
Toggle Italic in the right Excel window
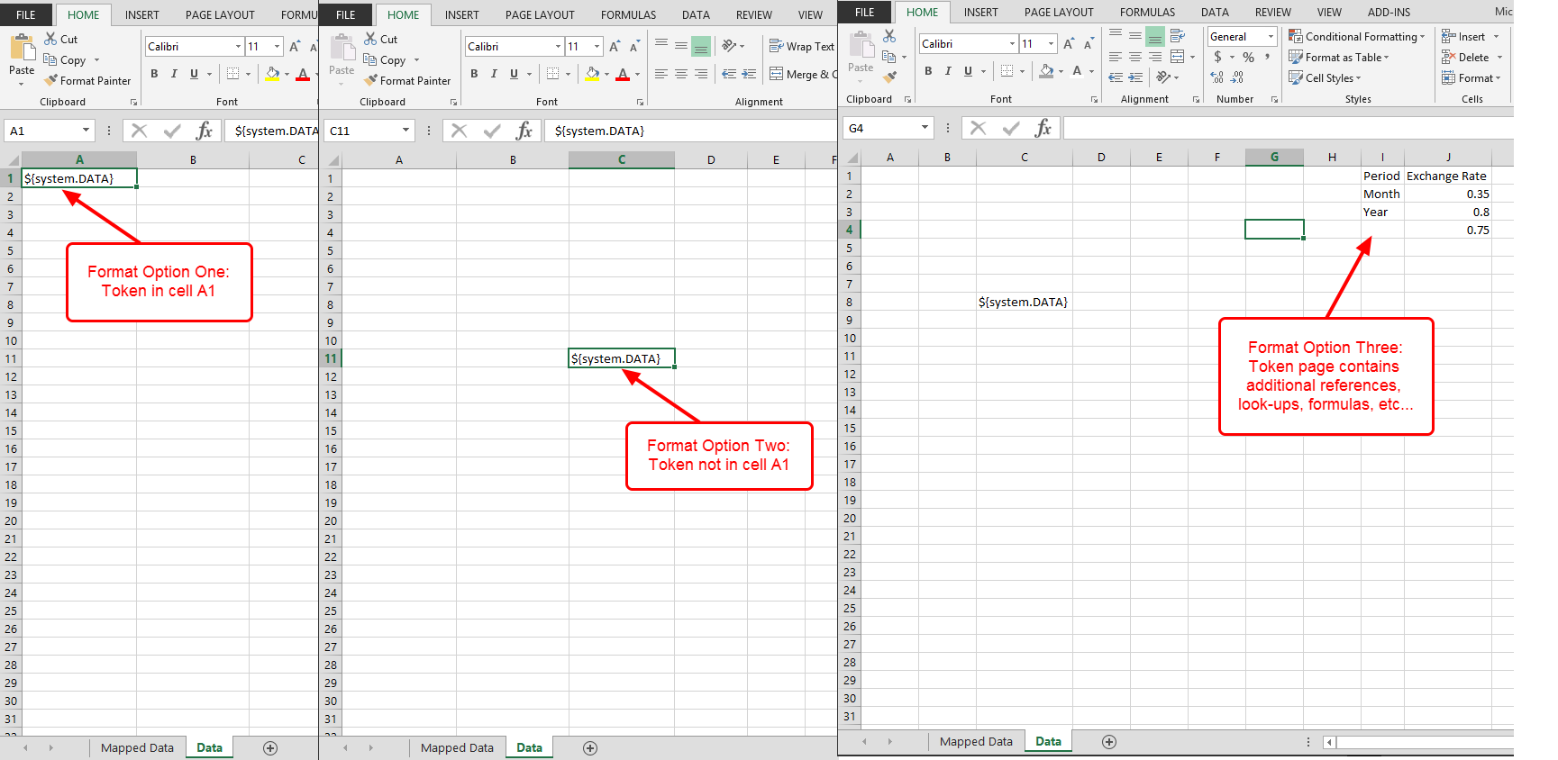point(948,71)
